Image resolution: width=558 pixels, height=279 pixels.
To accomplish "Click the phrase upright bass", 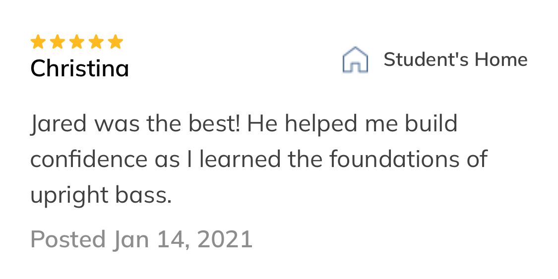I will 101,195.
